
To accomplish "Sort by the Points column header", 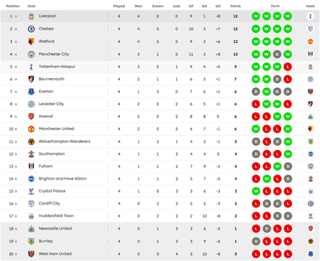I will 236,6.
